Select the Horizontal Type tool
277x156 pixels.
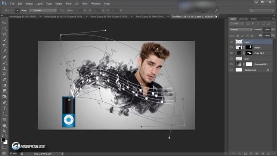[x=4, y=108]
